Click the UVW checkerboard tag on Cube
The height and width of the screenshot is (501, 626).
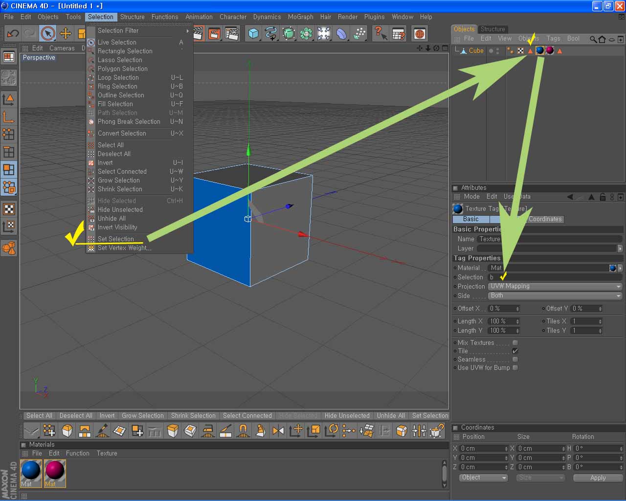[521, 50]
